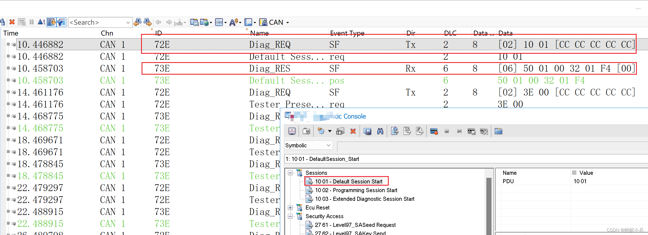Click the binoculars find icon in Console toolbar

[x=380, y=131]
